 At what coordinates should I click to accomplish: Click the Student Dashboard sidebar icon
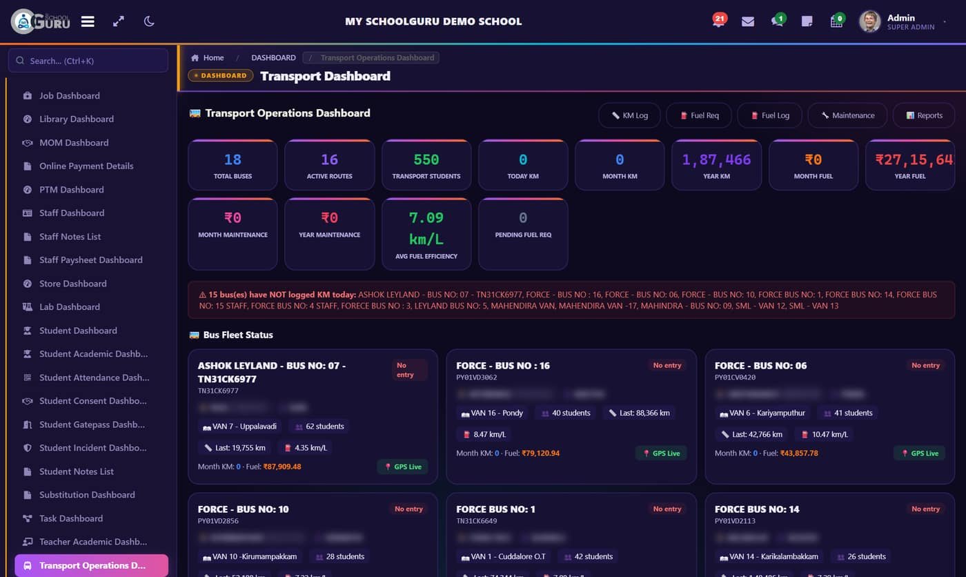click(x=28, y=331)
